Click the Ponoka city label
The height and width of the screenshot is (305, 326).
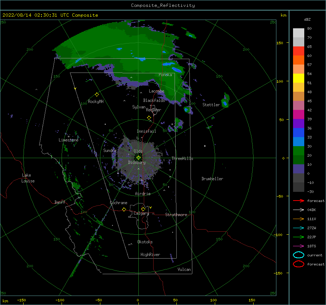click(165, 75)
